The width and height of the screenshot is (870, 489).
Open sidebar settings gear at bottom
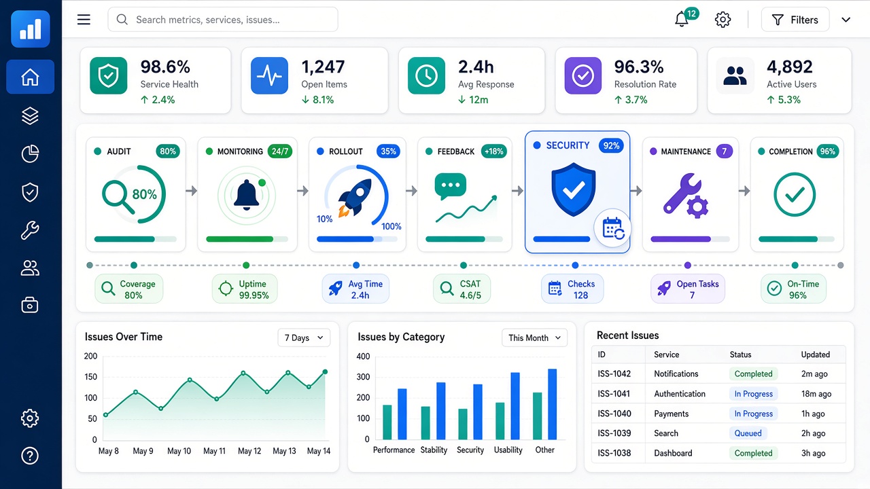30,418
